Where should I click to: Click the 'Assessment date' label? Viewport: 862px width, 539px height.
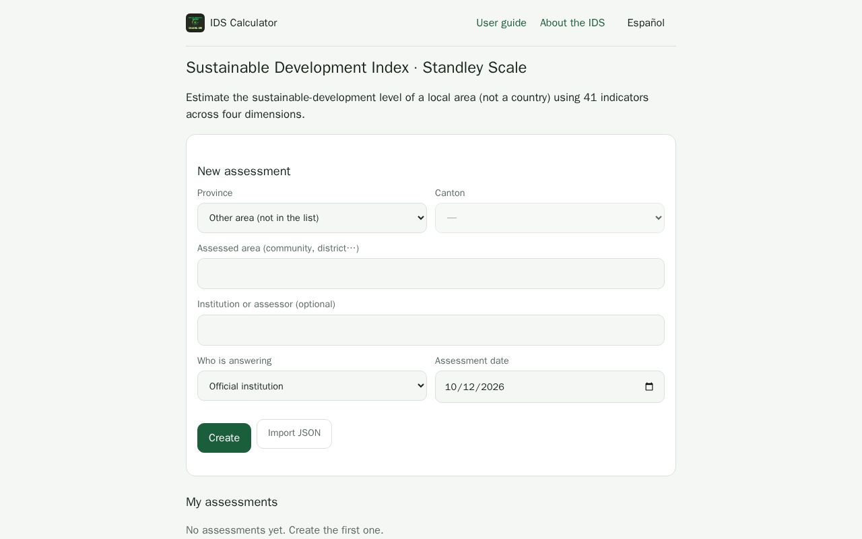(x=472, y=360)
